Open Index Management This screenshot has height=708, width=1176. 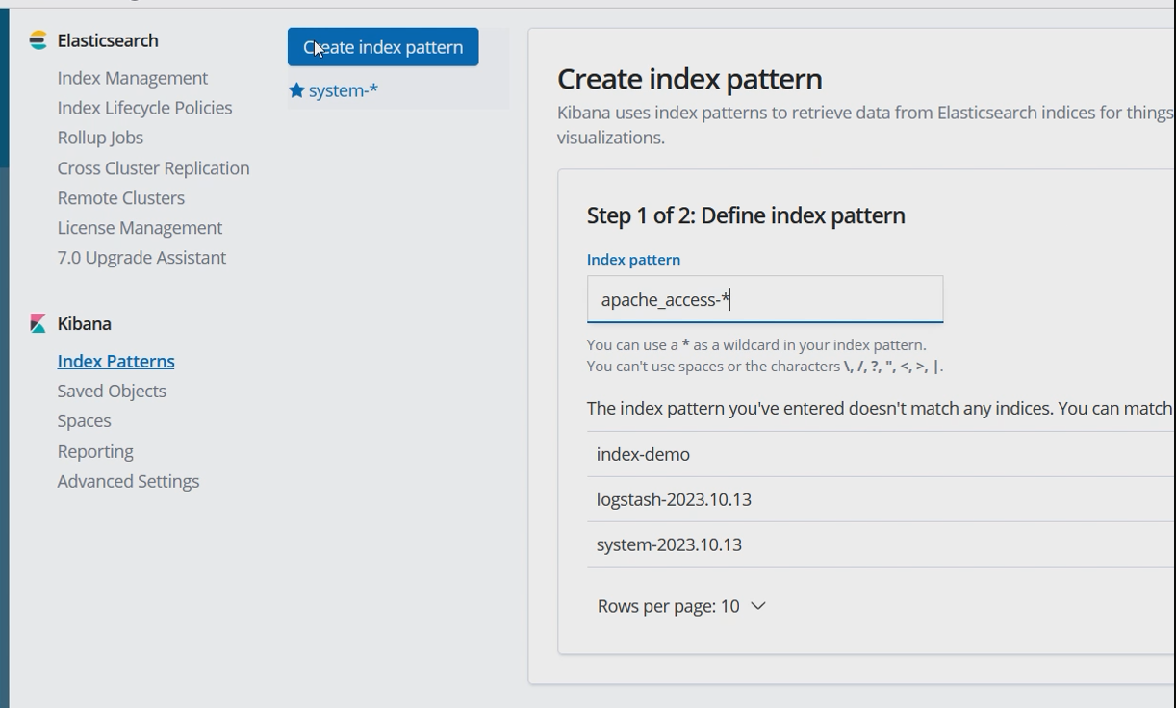point(132,78)
